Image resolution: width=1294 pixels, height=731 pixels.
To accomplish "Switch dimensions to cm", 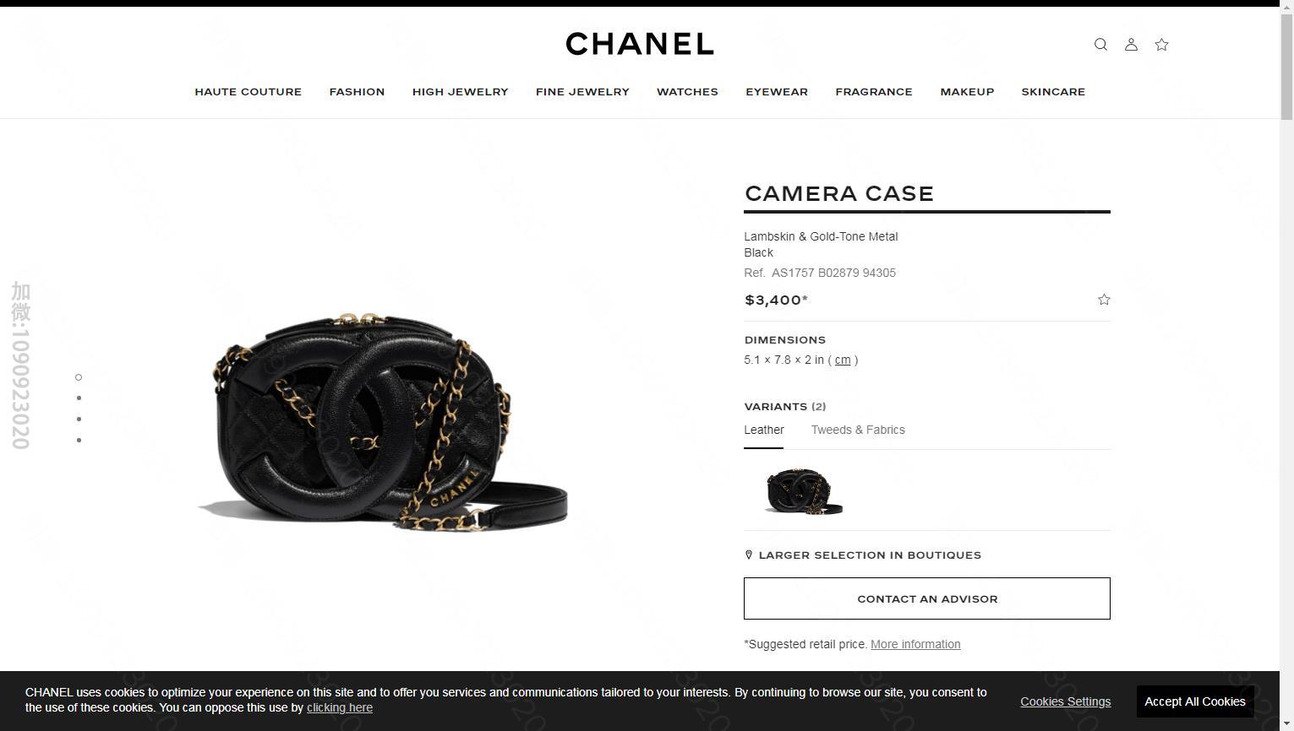I will (843, 360).
